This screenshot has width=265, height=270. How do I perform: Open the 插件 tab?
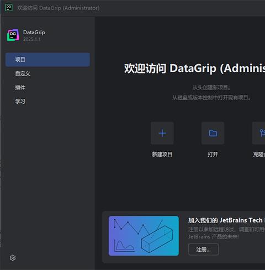pos(20,87)
